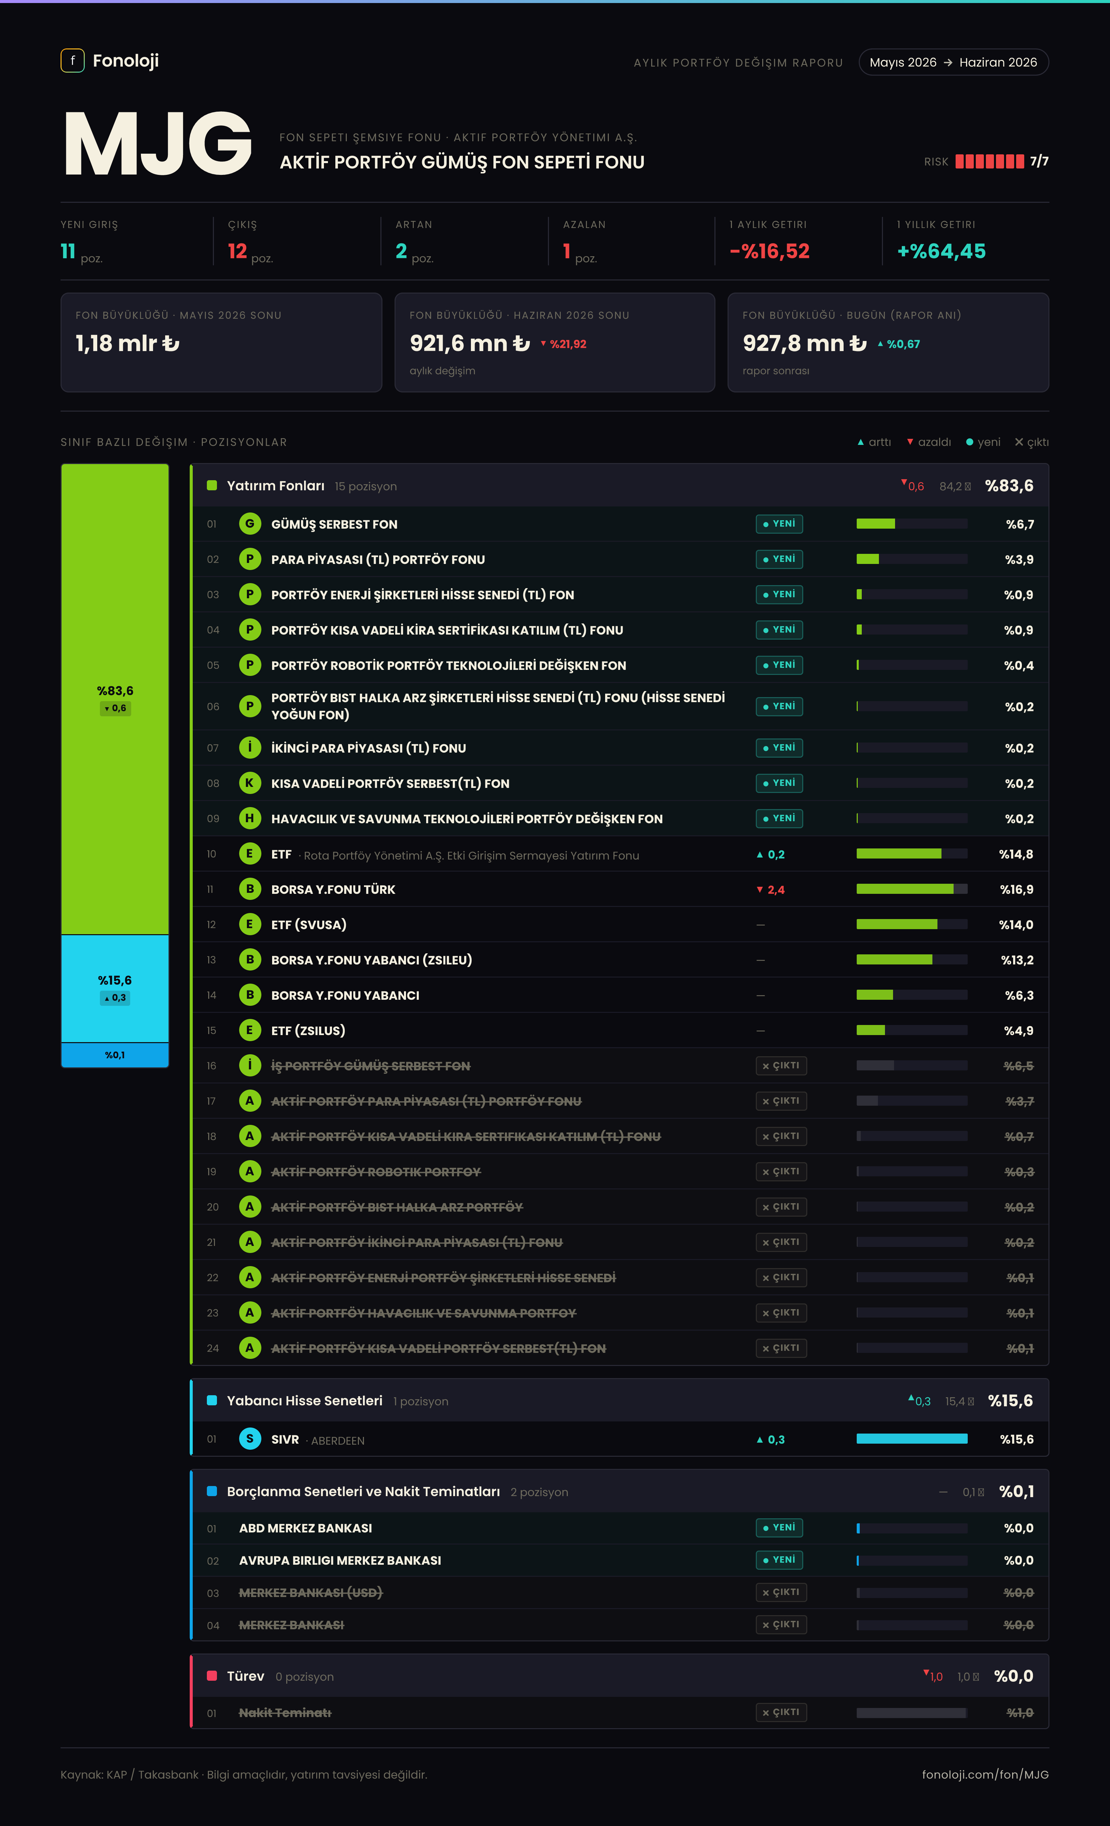Click the blue square of Borçlanma Senetleri ve Nakit Teminatları

[x=212, y=1491]
